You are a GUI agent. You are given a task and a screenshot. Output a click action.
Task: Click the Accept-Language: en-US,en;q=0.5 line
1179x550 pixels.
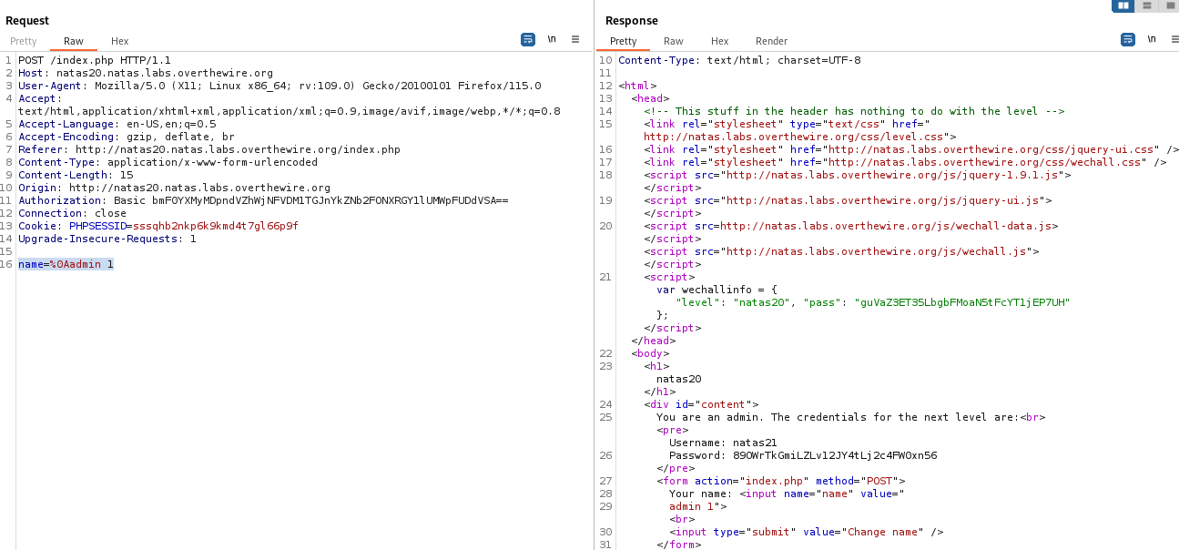[x=117, y=124]
